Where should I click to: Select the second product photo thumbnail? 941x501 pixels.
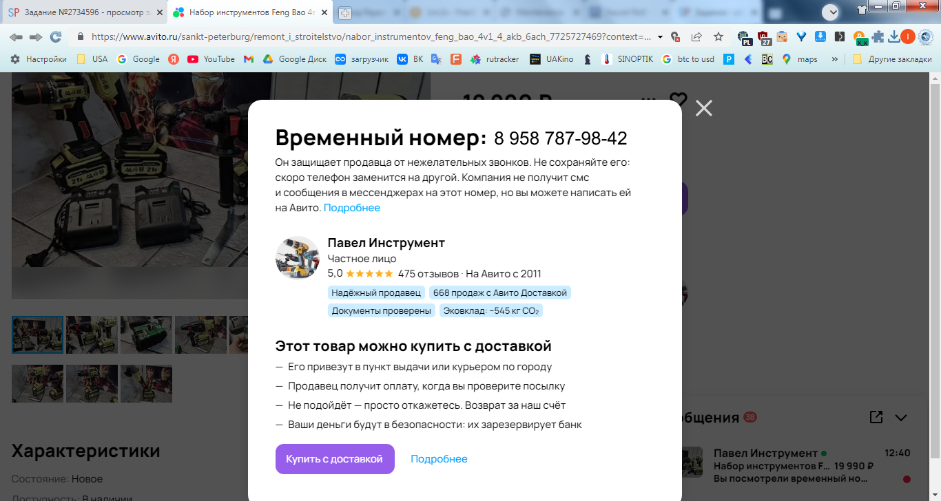(x=92, y=334)
